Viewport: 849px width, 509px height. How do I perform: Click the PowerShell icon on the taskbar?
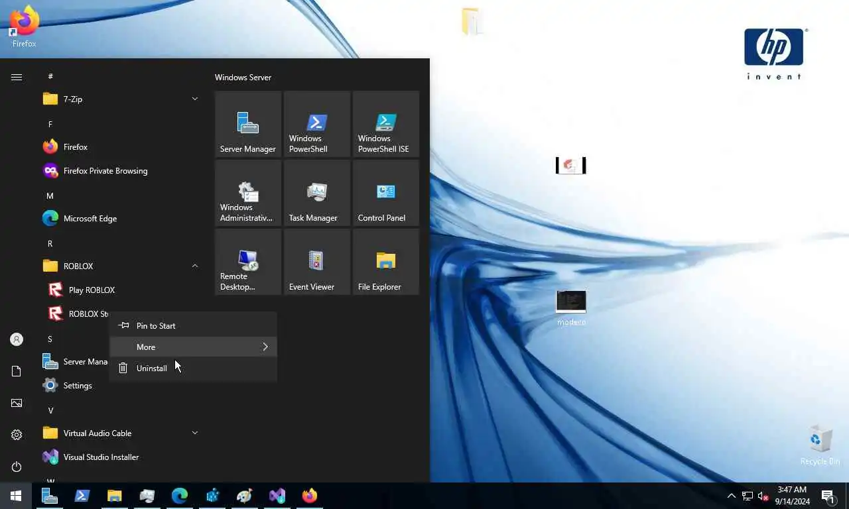coord(82,496)
